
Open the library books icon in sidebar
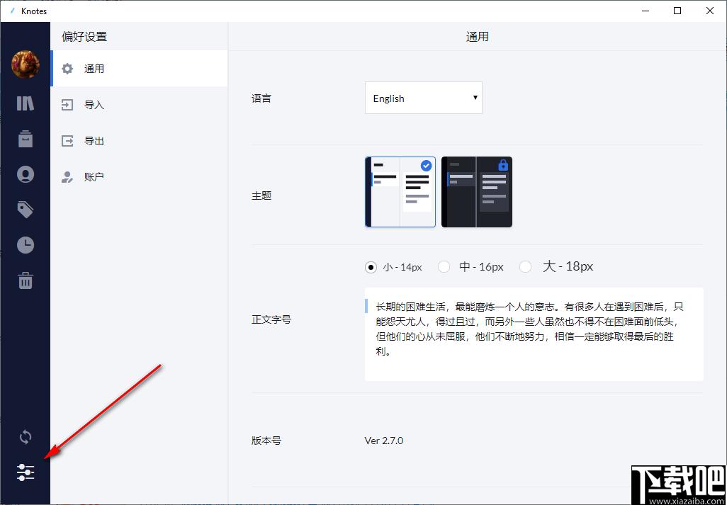[x=26, y=103]
